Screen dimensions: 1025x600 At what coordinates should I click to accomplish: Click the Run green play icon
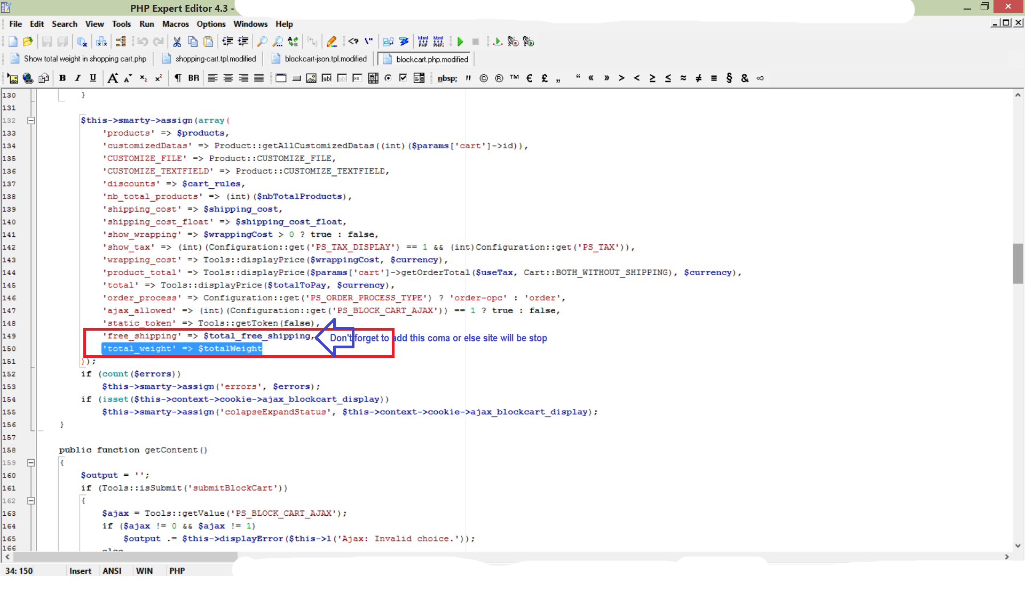(x=460, y=42)
